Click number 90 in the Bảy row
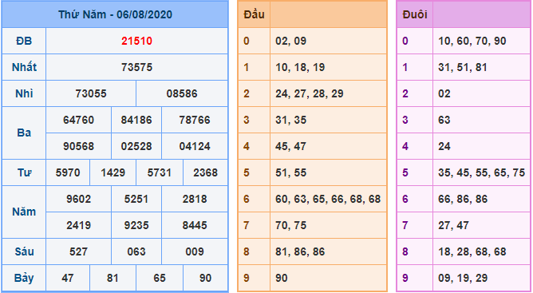This screenshot has height=293, width=533. (205, 278)
